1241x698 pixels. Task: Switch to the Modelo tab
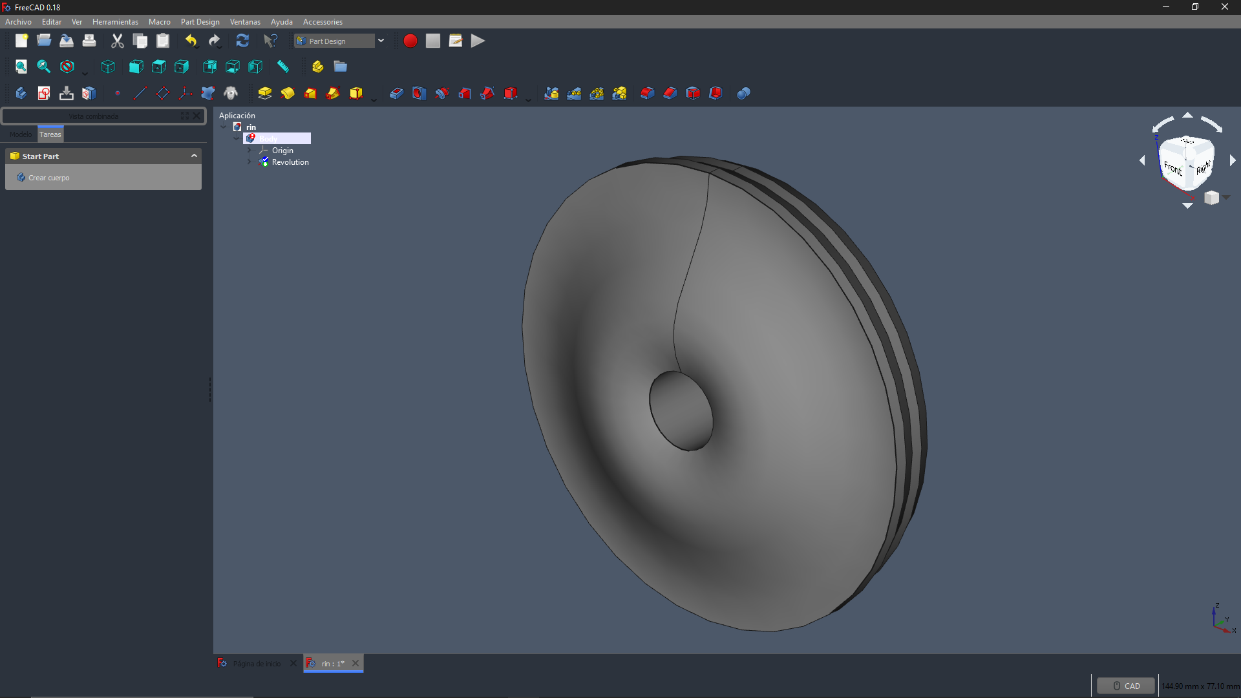21,134
